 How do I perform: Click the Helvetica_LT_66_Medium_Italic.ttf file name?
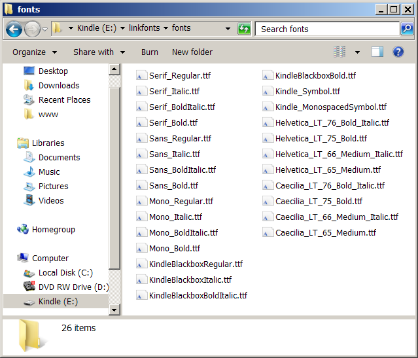(339, 154)
